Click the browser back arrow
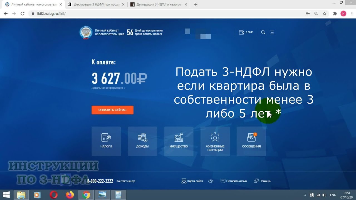Screen dimensions: 356x200 [6, 13]
